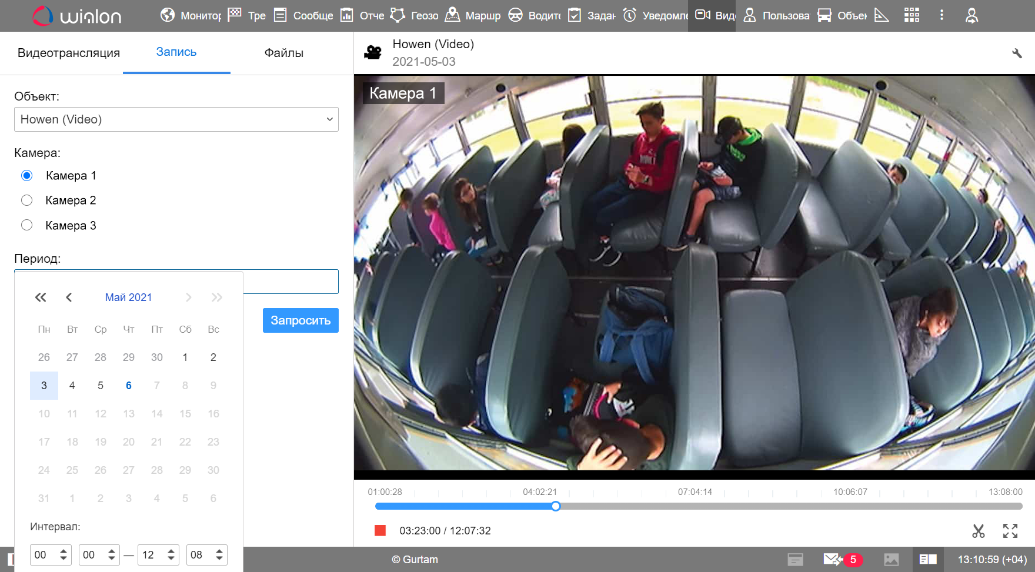Open the Geofences globe section
This screenshot has width=1035, height=572.
coord(415,15)
